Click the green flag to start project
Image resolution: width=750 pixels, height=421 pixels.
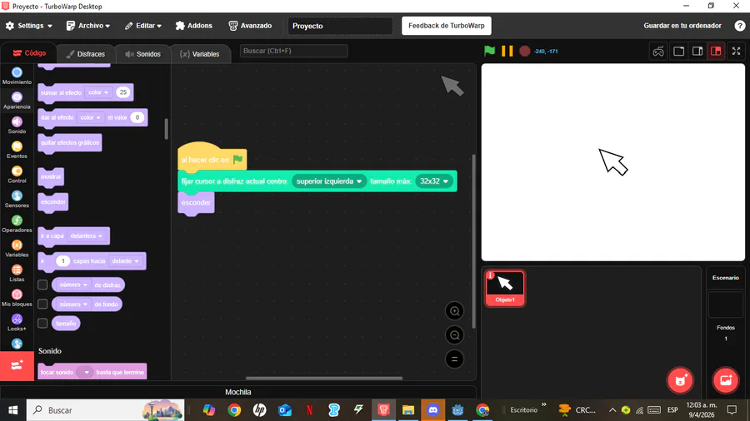(489, 51)
